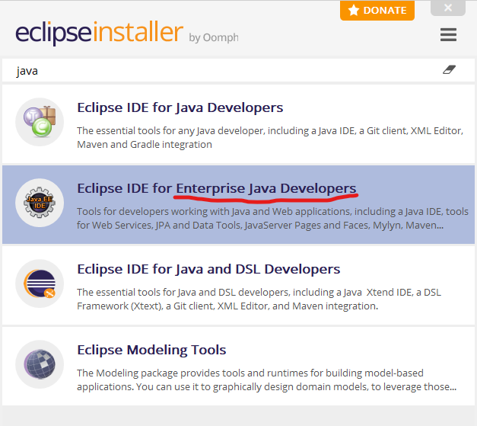Select Eclipse IDE for Java and DSL Developers title

[208, 269]
